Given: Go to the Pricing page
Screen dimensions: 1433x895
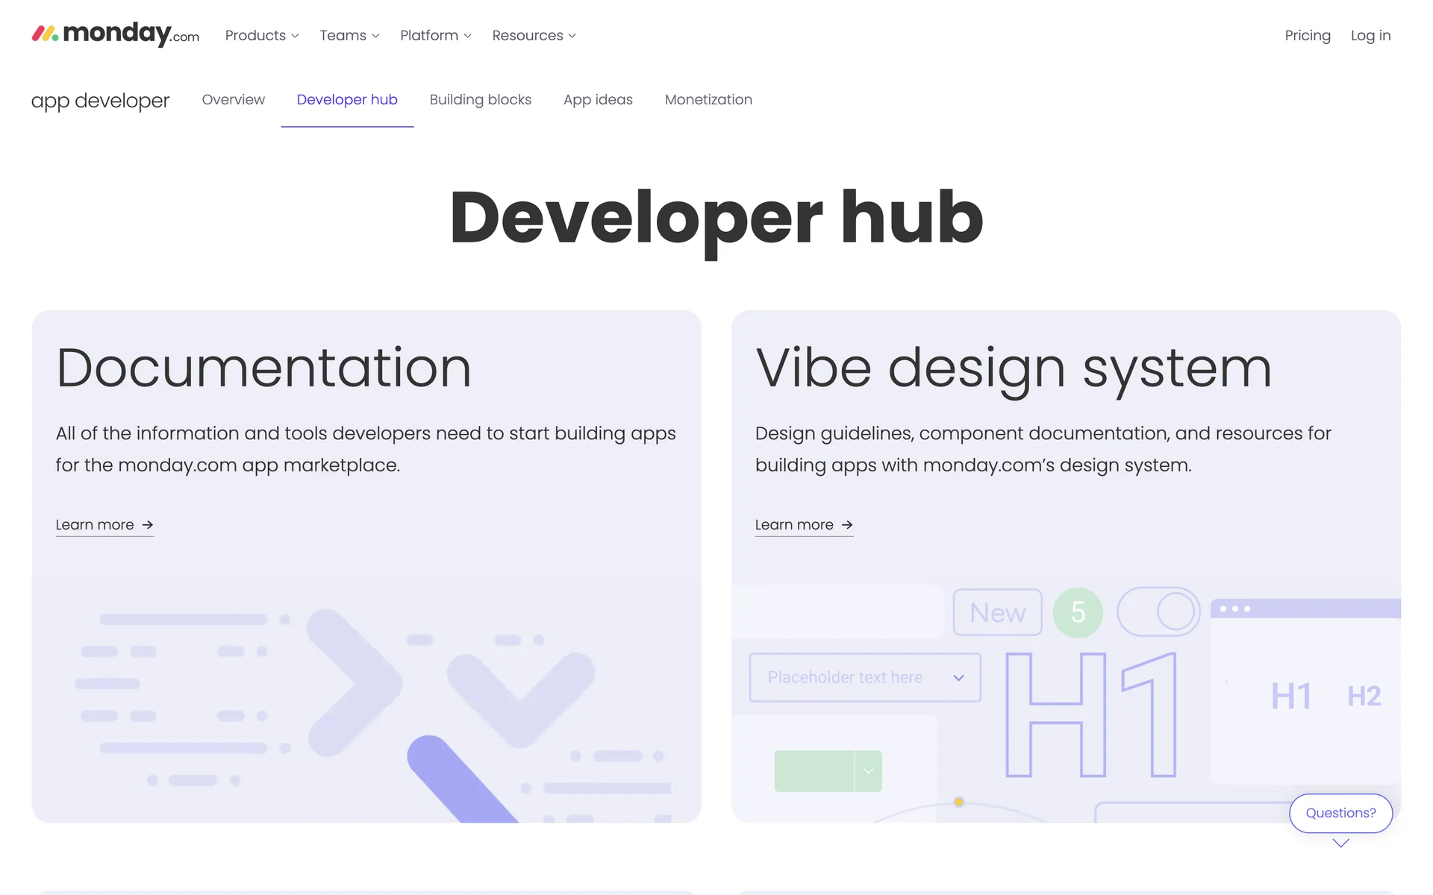Looking at the screenshot, I should (x=1307, y=36).
